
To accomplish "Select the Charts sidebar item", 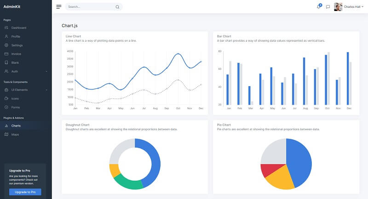I will click(x=16, y=125).
